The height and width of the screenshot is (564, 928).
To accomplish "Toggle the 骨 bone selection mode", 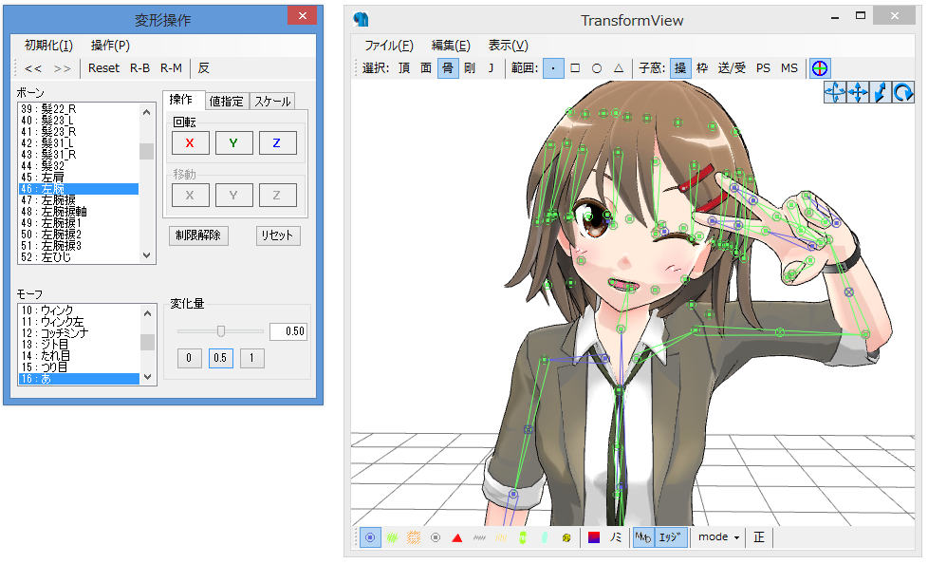I will 448,67.
